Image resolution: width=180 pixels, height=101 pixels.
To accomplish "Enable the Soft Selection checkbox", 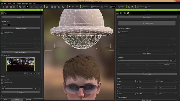I will coord(119,32).
